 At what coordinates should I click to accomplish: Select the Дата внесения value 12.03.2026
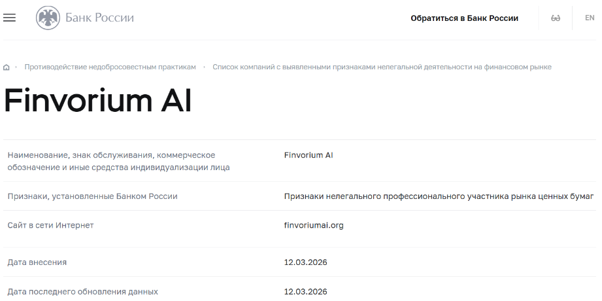coord(306,262)
